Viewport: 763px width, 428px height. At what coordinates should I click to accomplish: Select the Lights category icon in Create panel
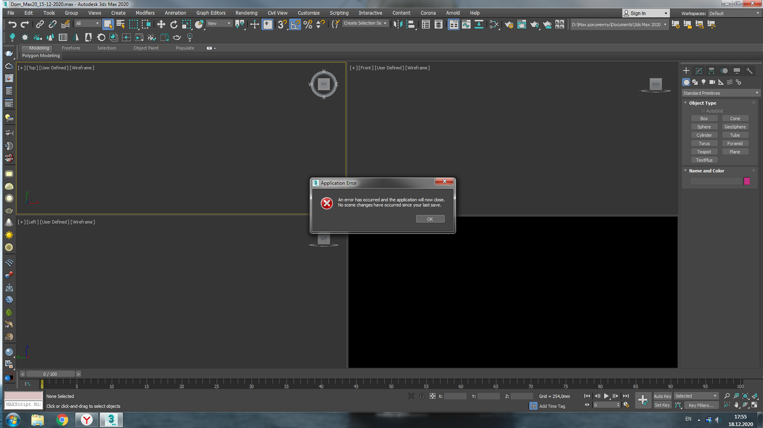(x=704, y=82)
